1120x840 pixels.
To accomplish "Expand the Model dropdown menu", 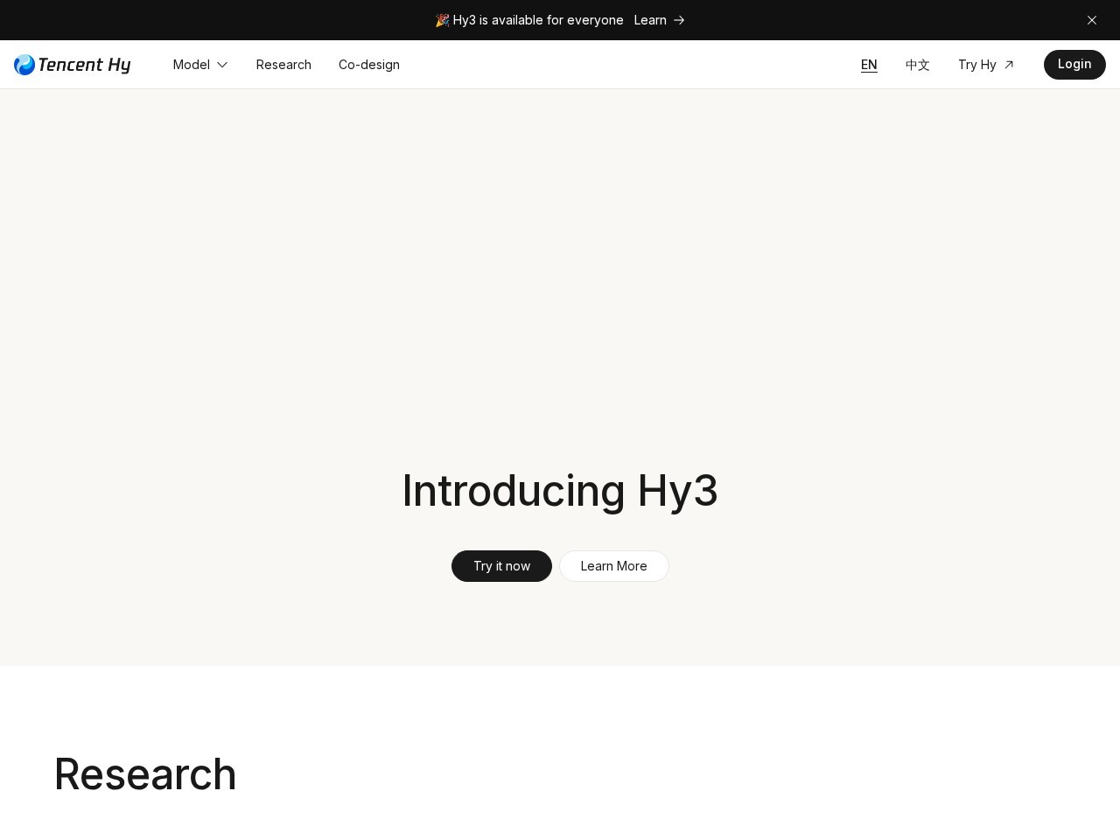I will coord(200,65).
